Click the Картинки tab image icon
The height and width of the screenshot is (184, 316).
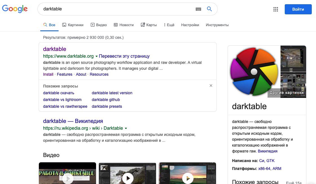click(x=64, y=25)
